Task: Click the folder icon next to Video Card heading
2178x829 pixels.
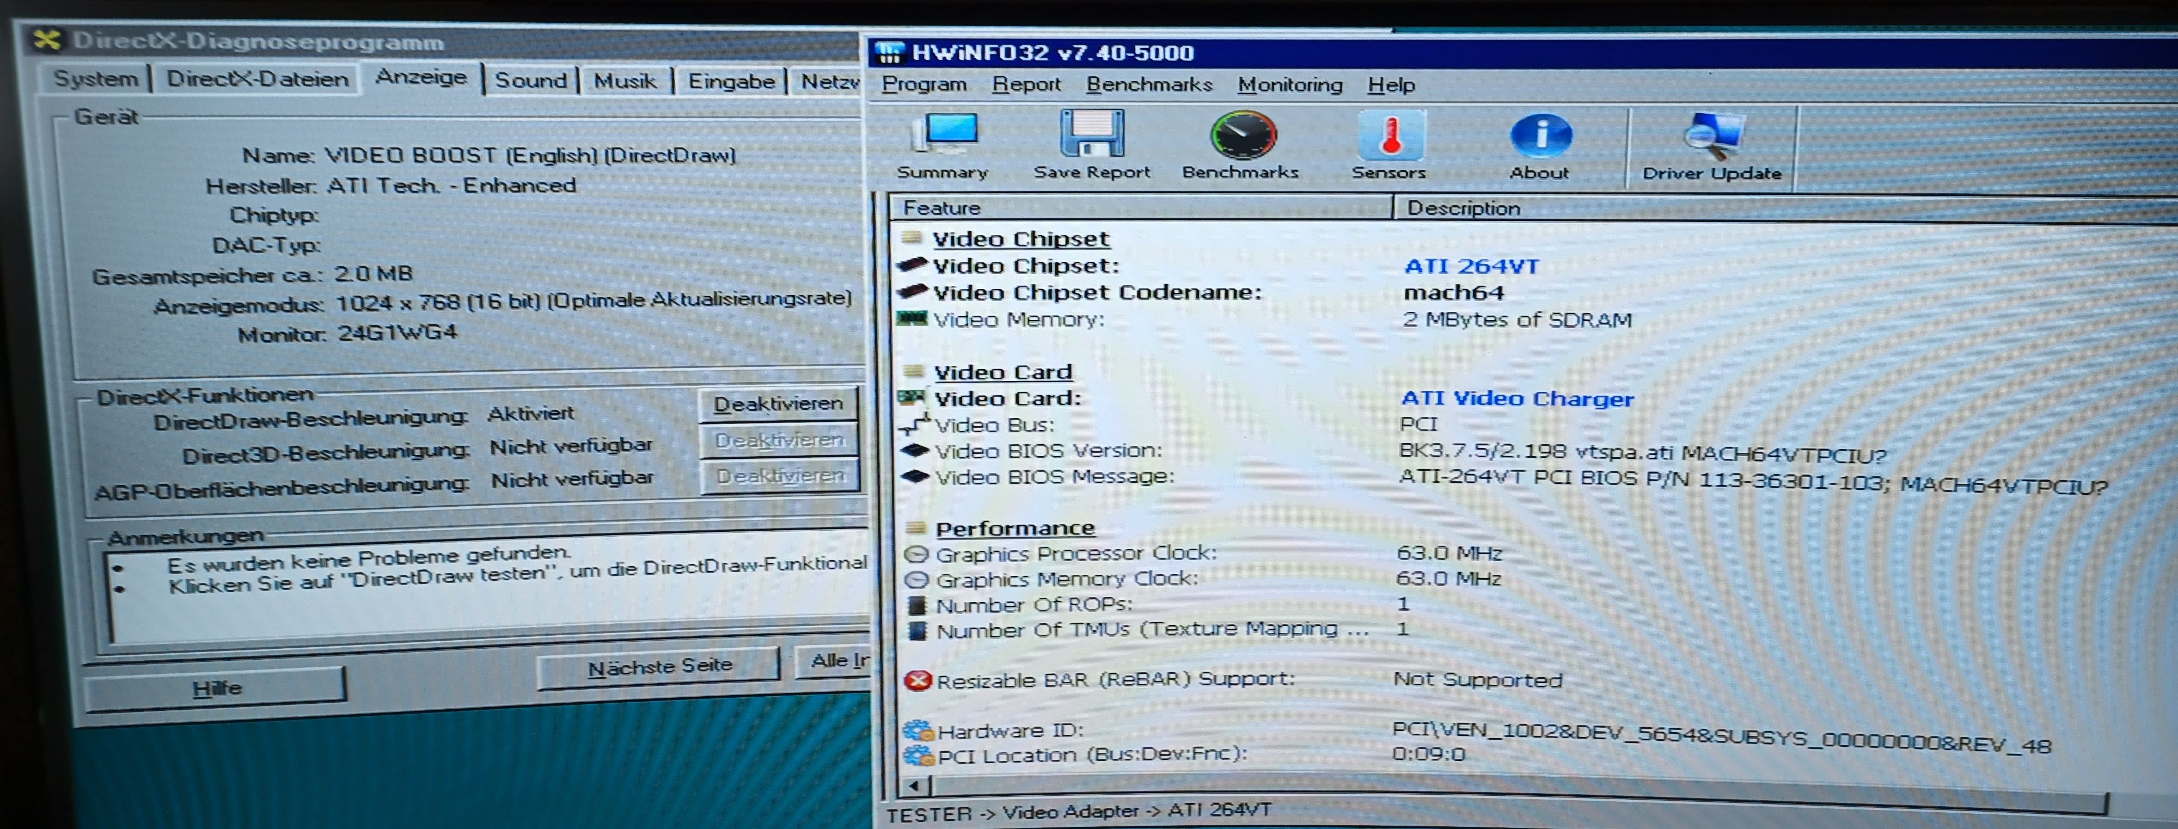Action: click(x=914, y=372)
